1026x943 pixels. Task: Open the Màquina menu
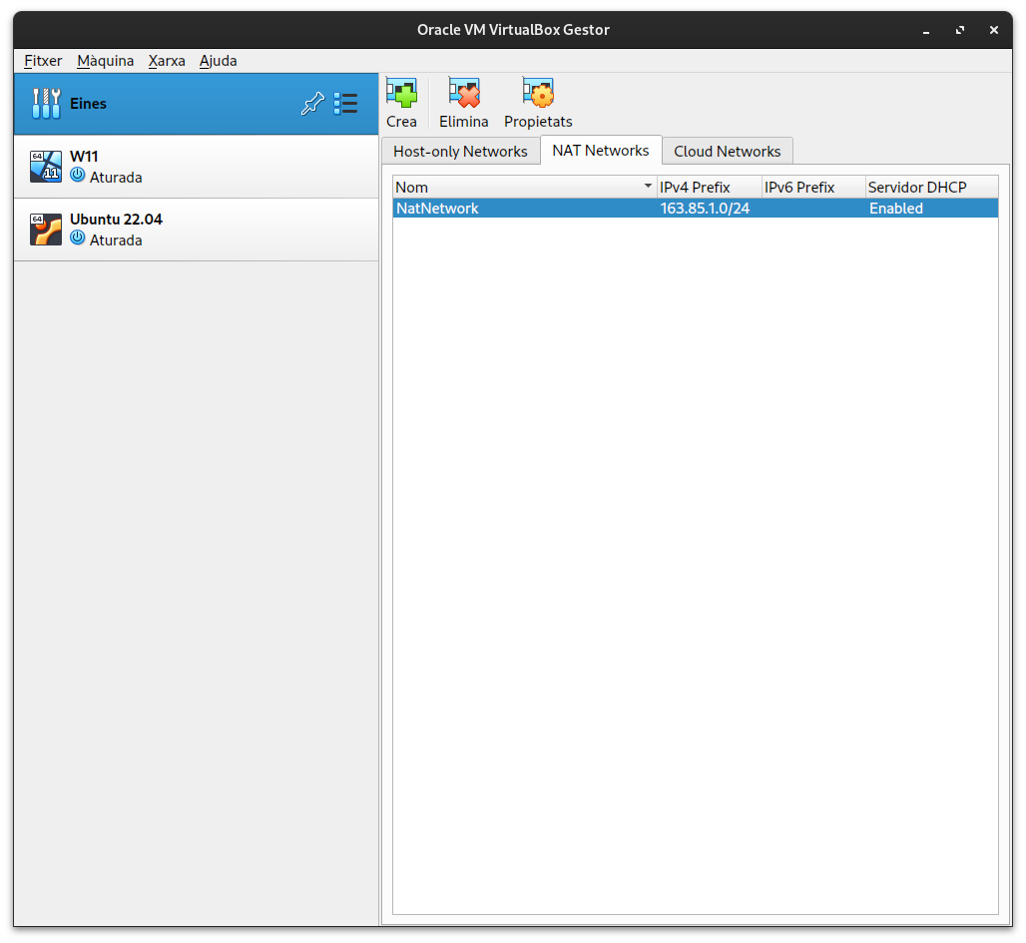tap(105, 61)
